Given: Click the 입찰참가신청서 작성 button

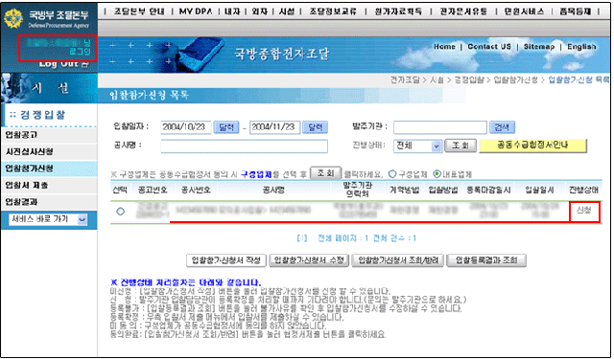Looking at the screenshot, I should (226, 260).
